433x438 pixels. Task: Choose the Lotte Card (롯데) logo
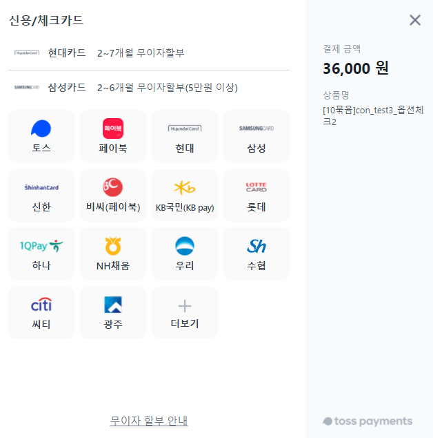(x=256, y=187)
